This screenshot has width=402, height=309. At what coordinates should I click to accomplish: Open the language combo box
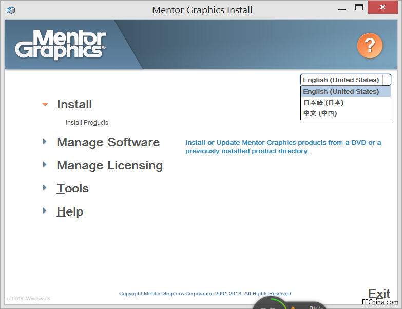point(346,80)
